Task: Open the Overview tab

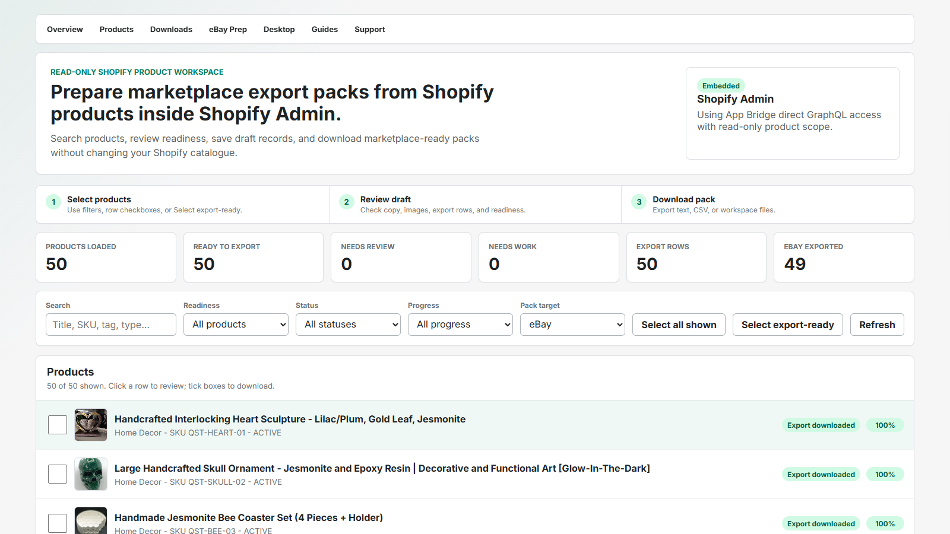Action: point(65,29)
